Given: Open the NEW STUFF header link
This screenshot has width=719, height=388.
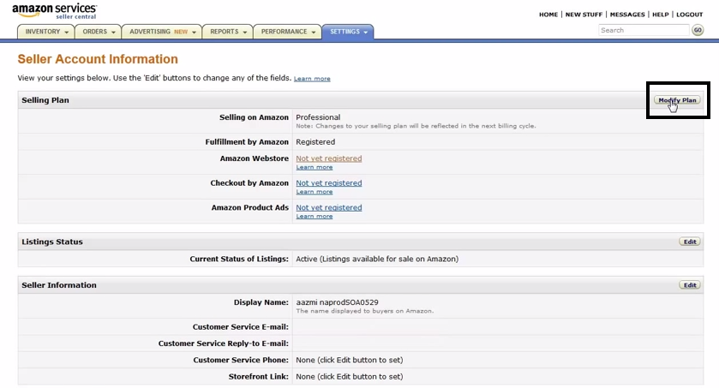Looking at the screenshot, I should tap(584, 15).
